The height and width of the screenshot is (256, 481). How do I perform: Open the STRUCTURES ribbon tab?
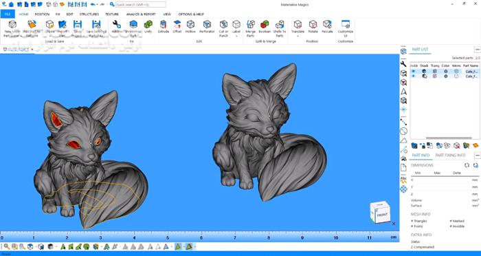tap(89, 14)
